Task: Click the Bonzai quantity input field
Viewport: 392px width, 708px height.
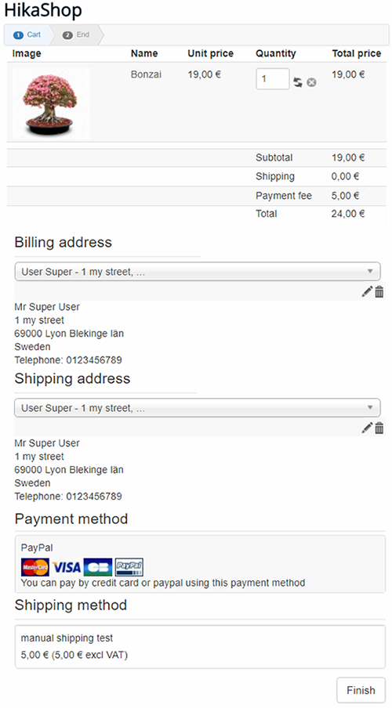Action: pyautogui.click(x=273, y=79)
